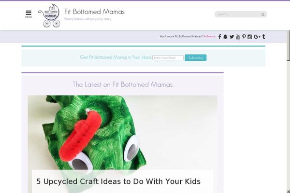The width and height of the screenshot is (290, 193).
Task: Open the Pinterest icon
Action: tap(244, 37)
